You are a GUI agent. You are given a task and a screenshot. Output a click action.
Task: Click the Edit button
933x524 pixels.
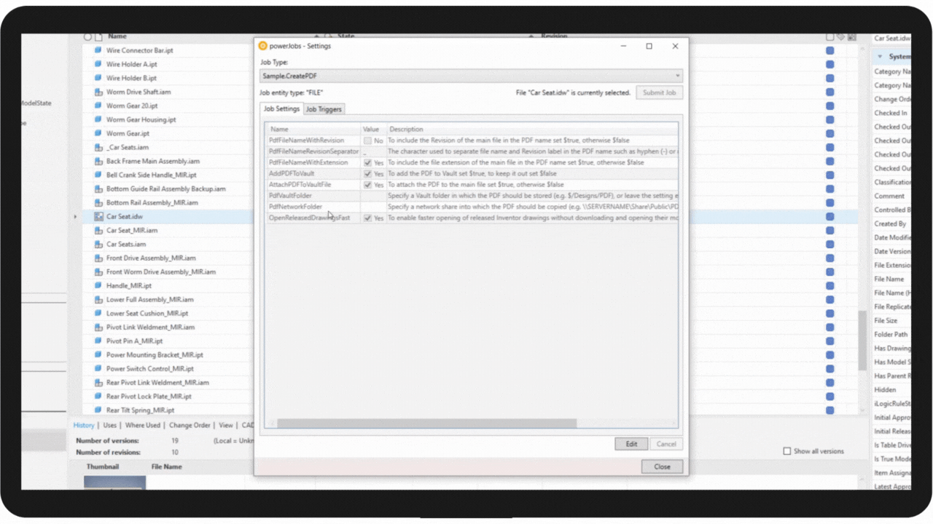631,444
